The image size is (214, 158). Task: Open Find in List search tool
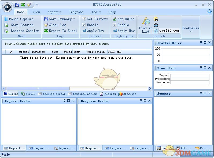coord(146,25)
